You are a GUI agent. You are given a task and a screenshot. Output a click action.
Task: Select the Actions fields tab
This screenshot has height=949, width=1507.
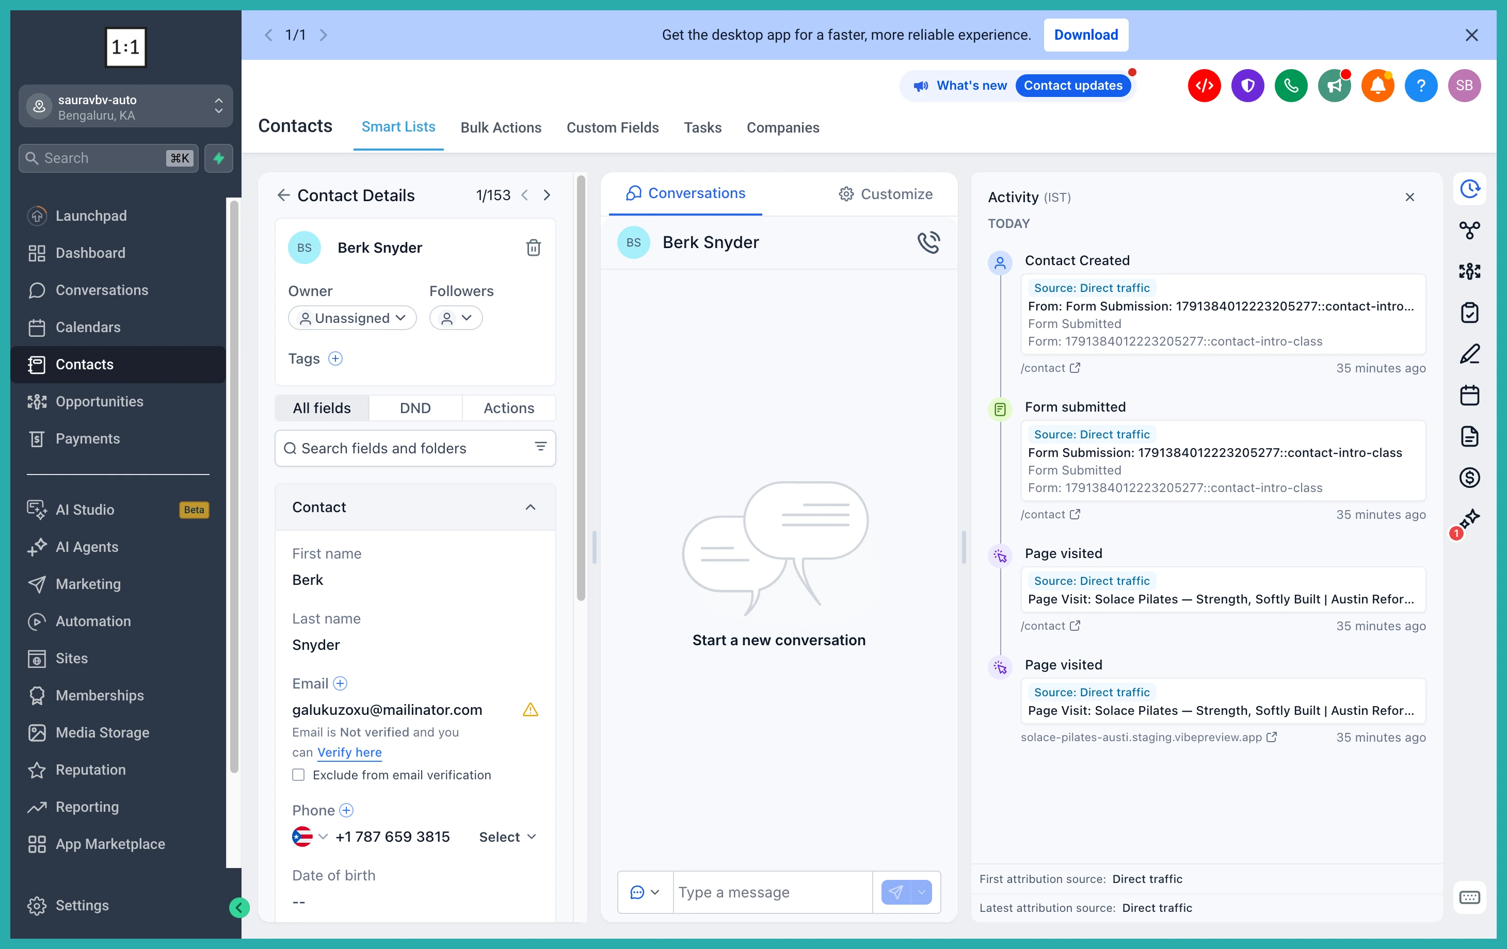tap(509, 408)
